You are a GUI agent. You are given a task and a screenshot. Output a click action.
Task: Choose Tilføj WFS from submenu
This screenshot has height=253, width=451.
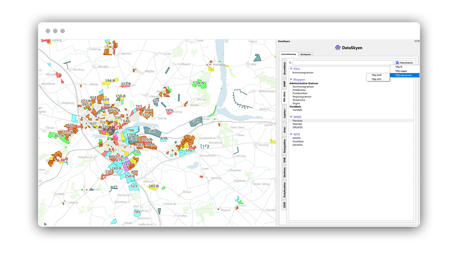376,79
